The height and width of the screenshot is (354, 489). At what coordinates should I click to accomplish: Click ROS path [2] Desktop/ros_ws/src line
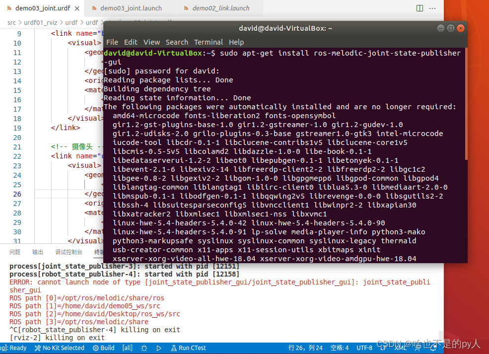[x=95, y=314]
